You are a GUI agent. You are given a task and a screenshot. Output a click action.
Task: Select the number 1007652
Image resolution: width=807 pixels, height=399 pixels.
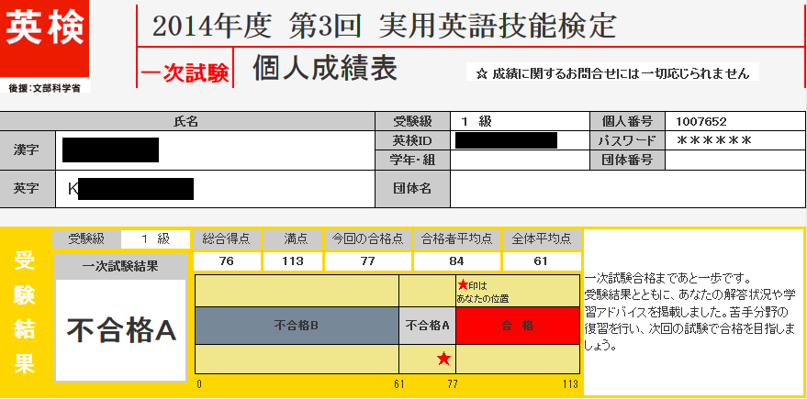[x=703, y=122]
